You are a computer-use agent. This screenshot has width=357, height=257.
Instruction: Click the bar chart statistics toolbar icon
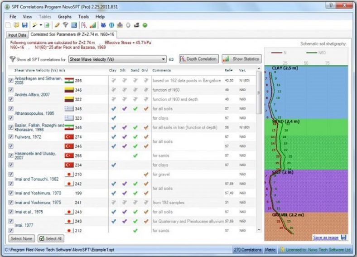tap(93, 25)
